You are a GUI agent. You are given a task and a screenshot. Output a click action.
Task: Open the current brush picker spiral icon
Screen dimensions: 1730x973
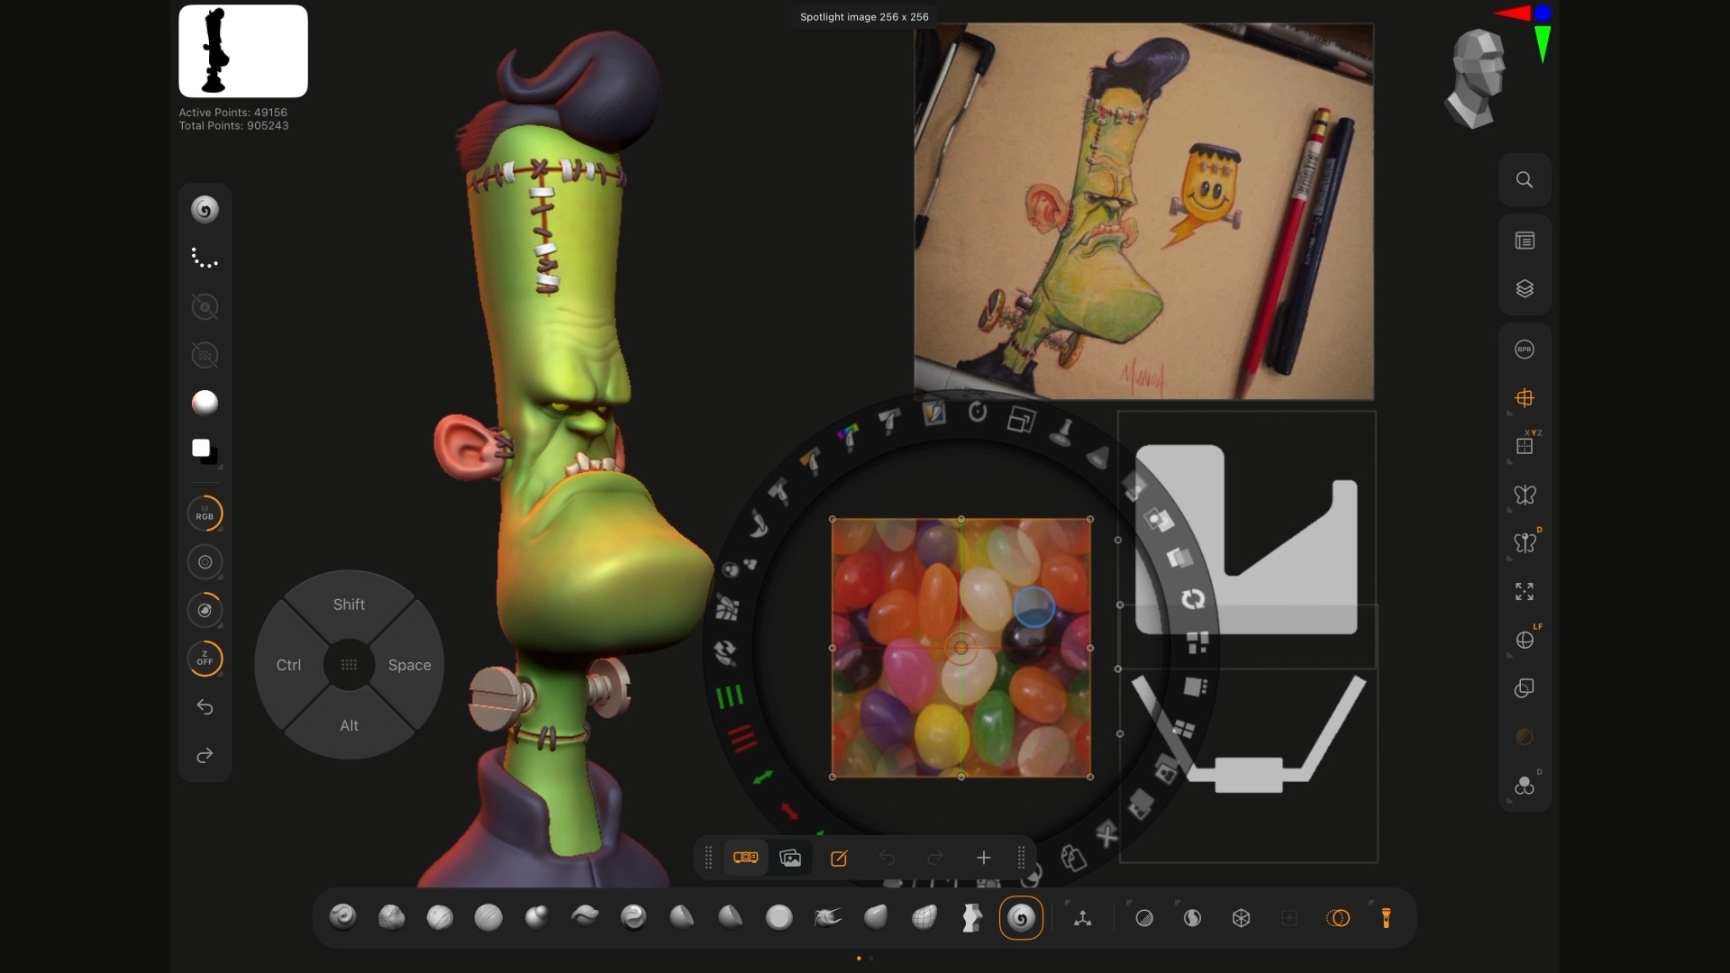click(x=205, y=210)
